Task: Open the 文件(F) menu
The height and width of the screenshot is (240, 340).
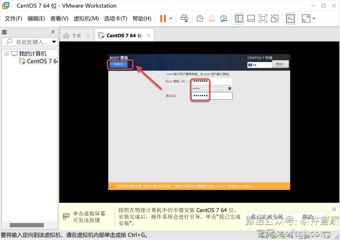Action: pyautogui.click(x=14, y=19)
